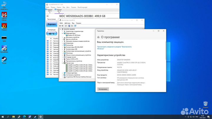This screenshot has width=212, height=119.
Task: Show hidden tray icons chevron
Action: [185, 117]
